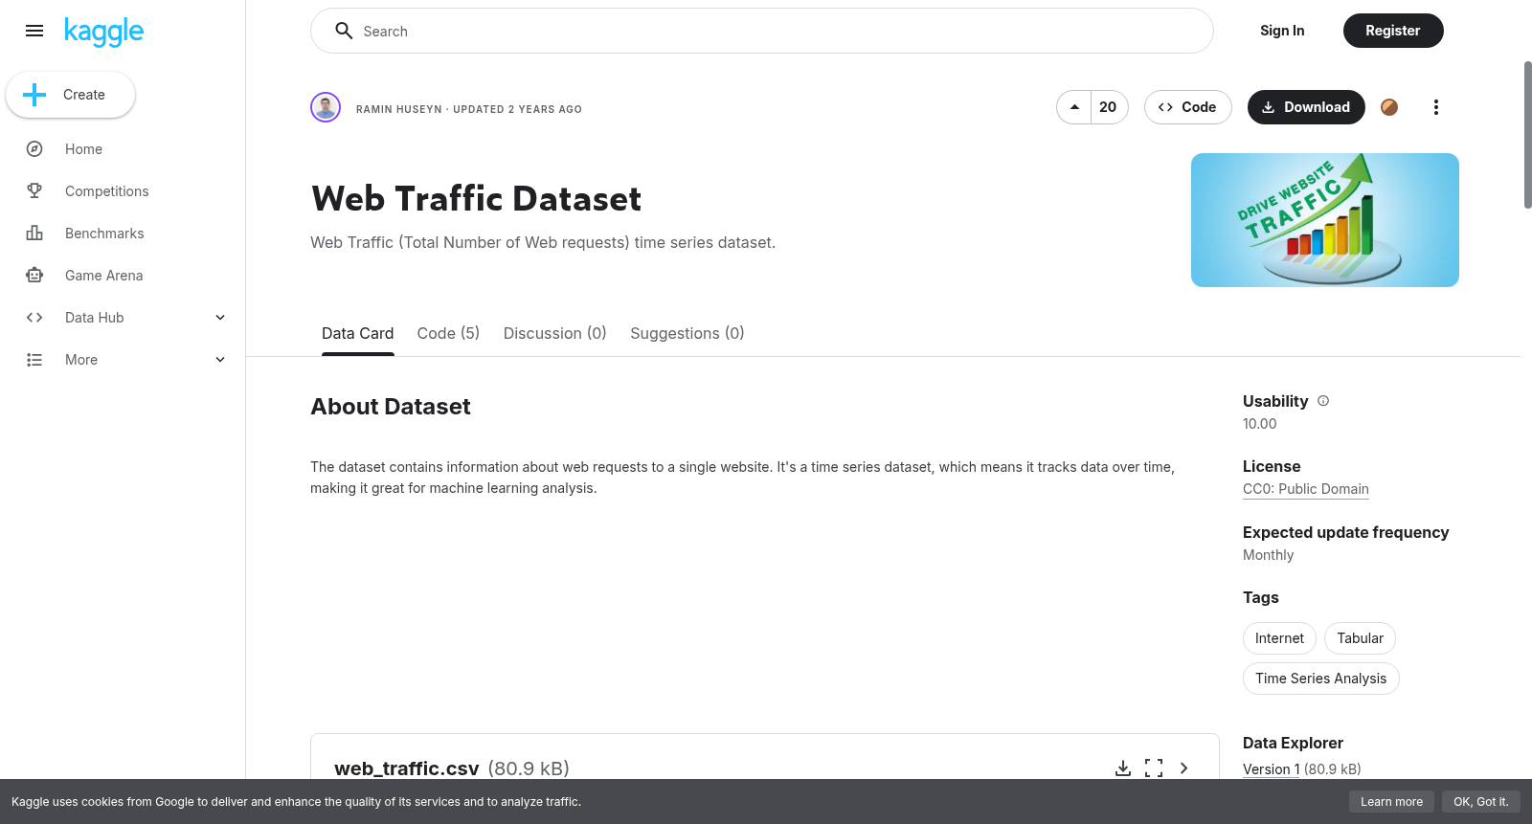The width and height of the screenshot is (1532, 824).
Task: Click the Usability info icon
Action: (1323, 401)
